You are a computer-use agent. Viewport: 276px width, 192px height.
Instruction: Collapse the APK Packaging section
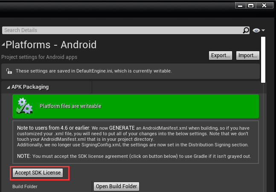tap(8, 87)
